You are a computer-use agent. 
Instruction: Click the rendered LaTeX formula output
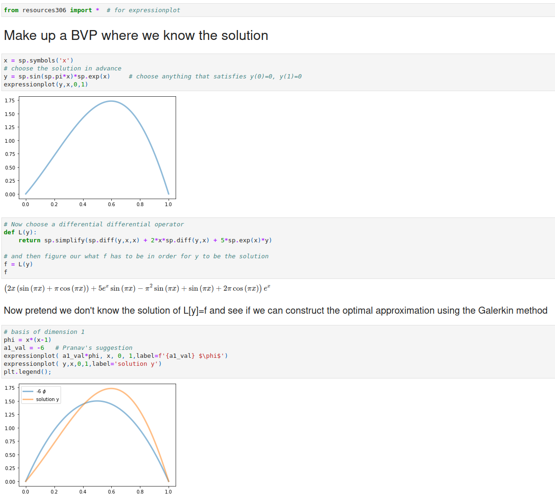137,288
